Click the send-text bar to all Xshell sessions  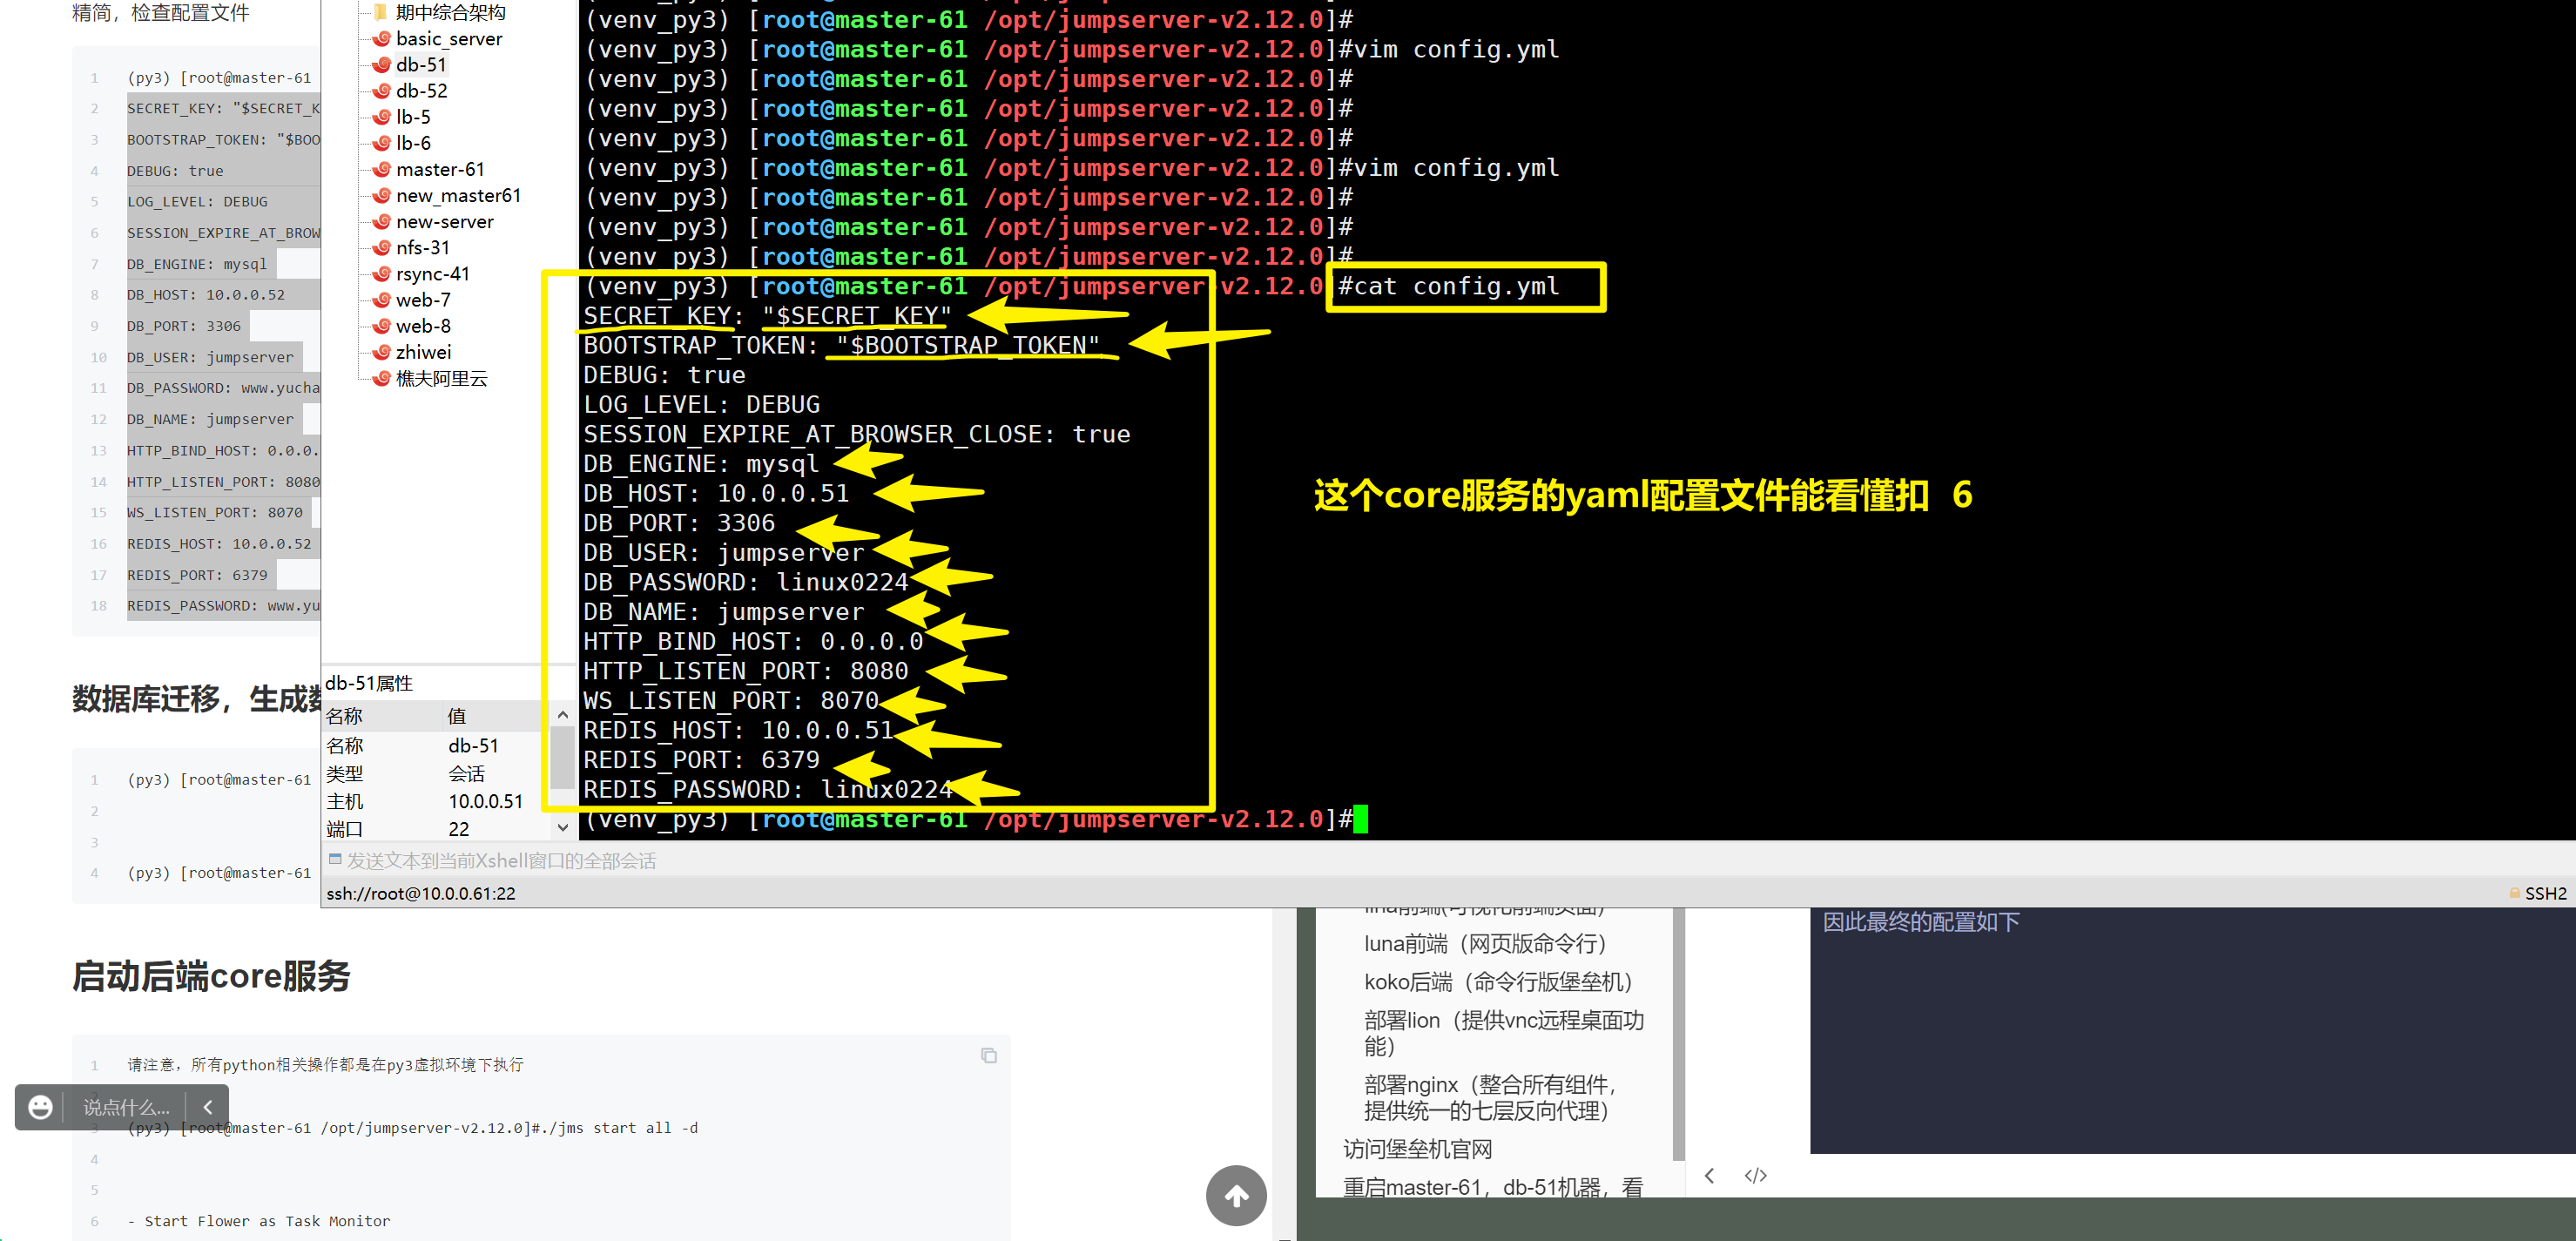pos(1448,860)
